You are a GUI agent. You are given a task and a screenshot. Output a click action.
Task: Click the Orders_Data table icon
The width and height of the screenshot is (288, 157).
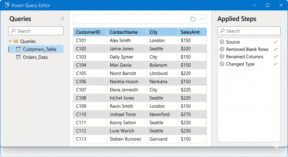[x=18, y=57]
